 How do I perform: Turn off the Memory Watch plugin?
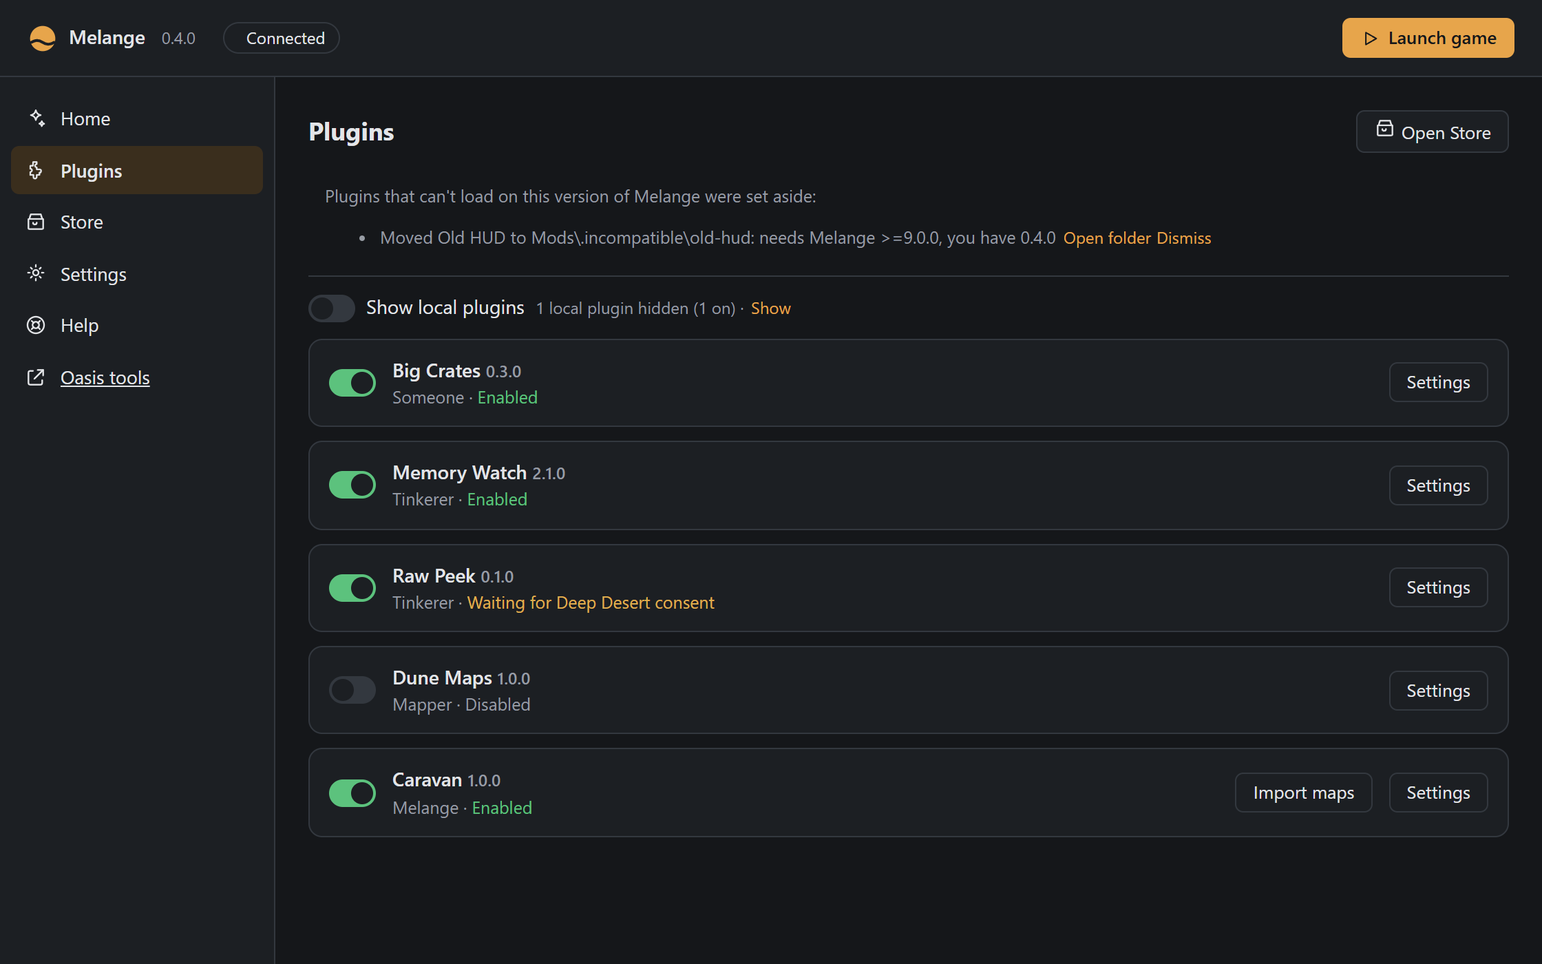pos(352,485)
